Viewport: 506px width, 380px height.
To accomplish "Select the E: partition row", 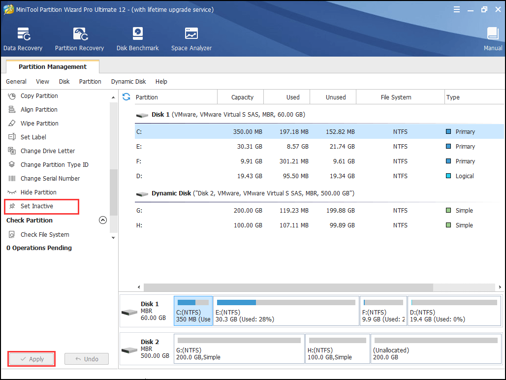I will pyautogui.click(x=319, y=147).
